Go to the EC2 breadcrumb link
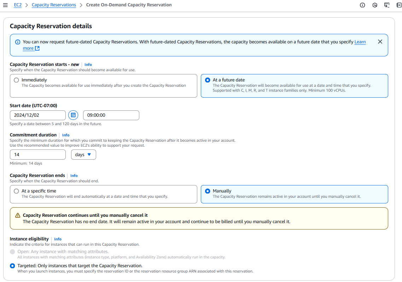 coord(18,5)
